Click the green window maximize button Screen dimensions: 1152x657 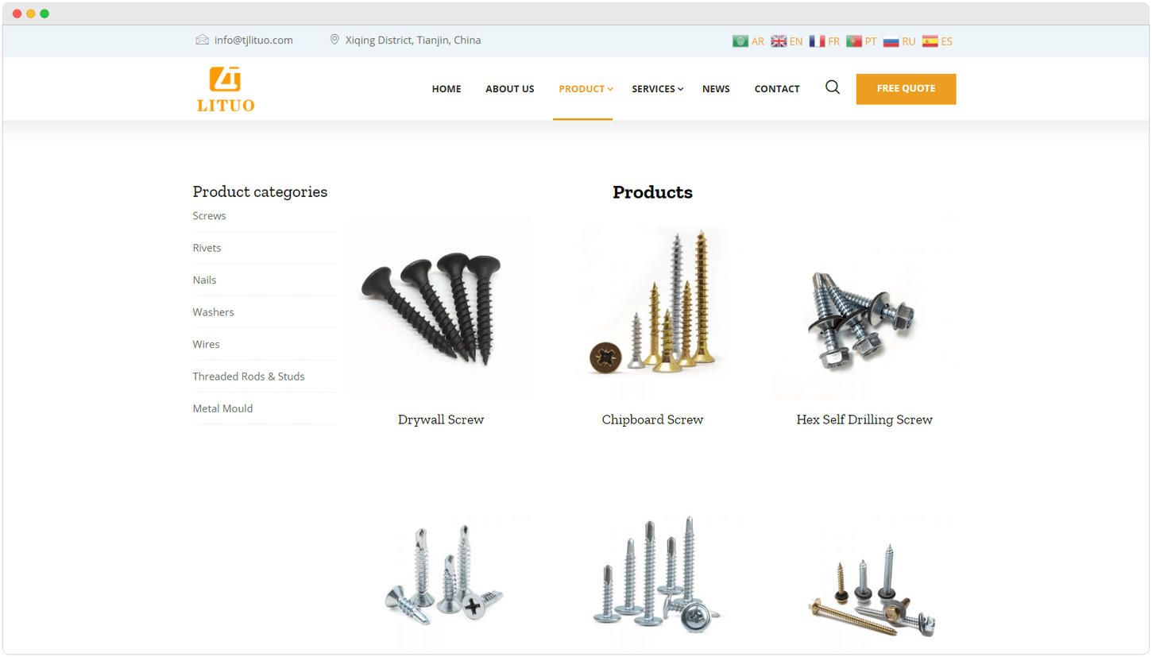pyautogui.click(x=44, y=14)
